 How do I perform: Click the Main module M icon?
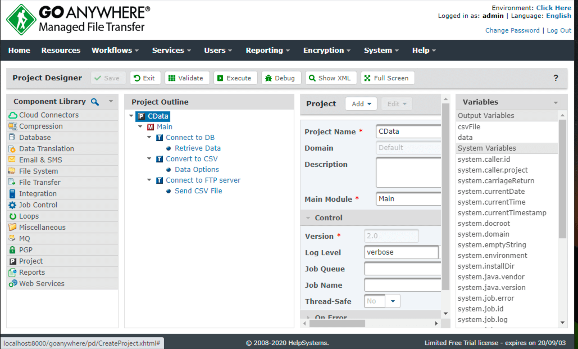pos(151,127)
